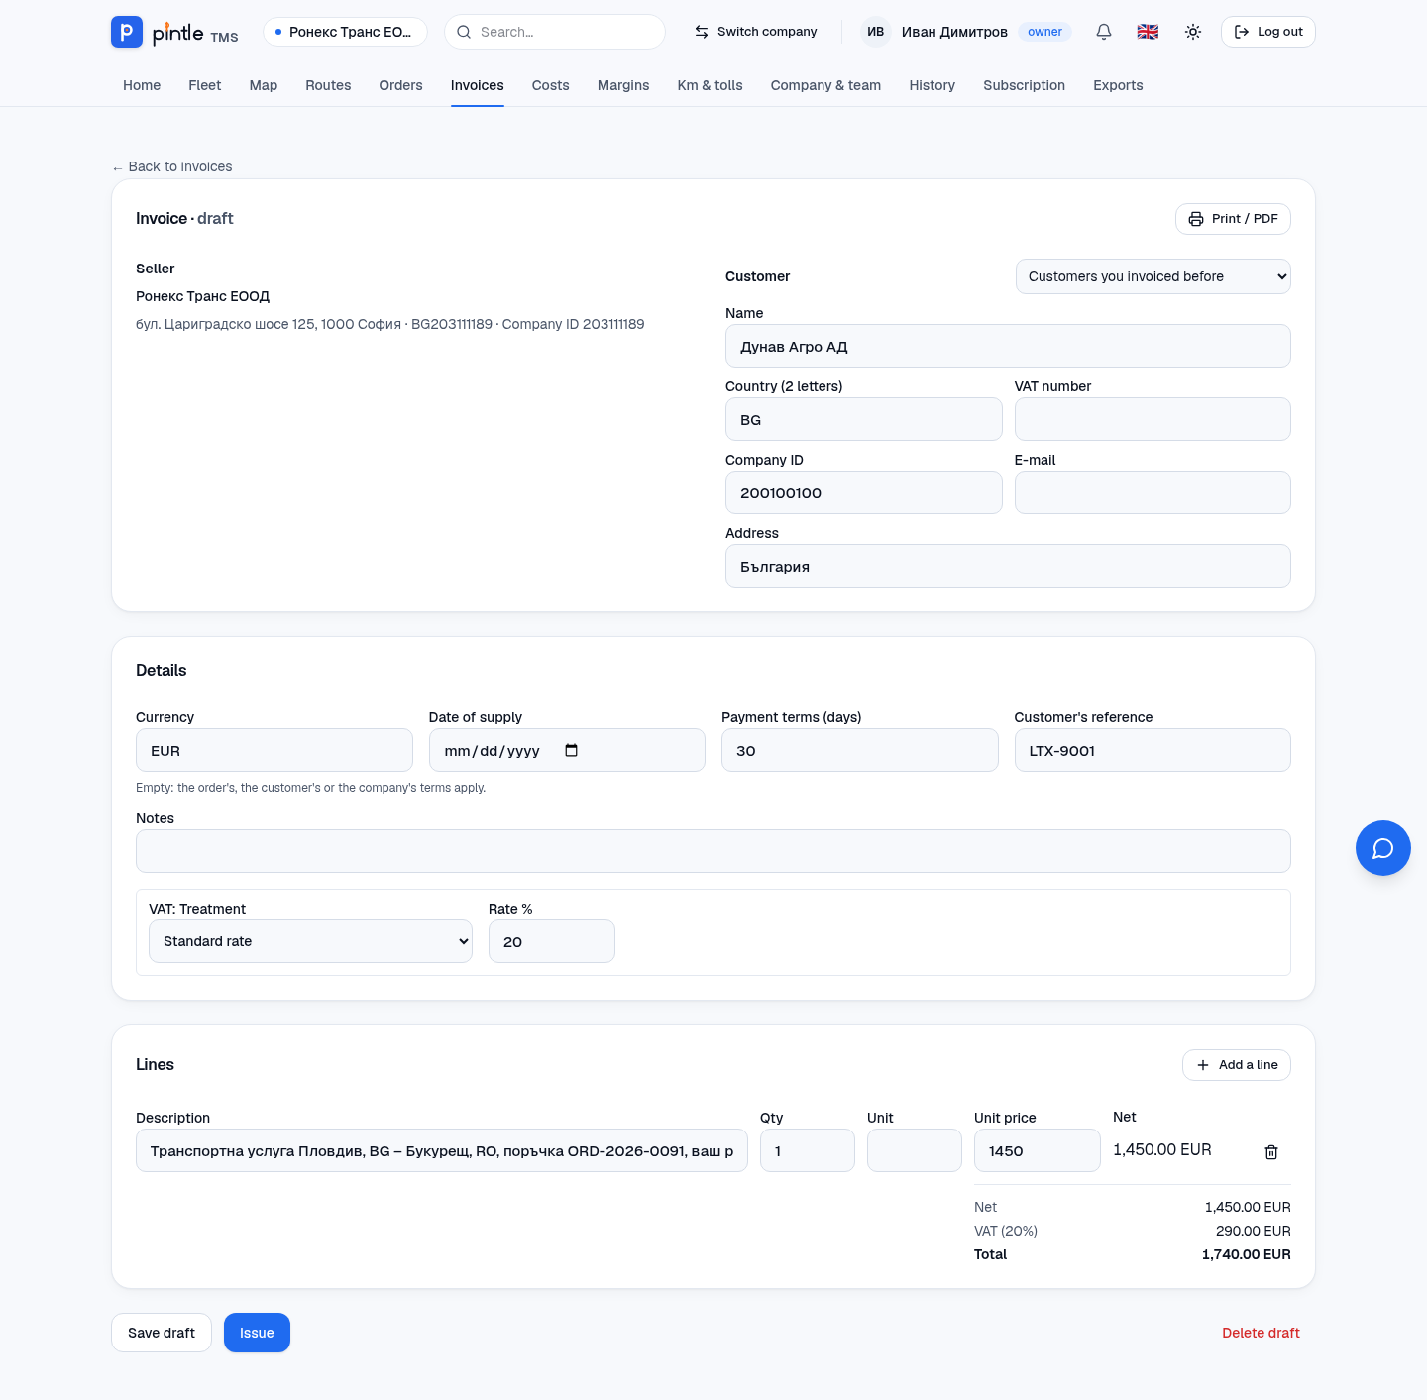Click Delete draft link

coord(1261,1333)
